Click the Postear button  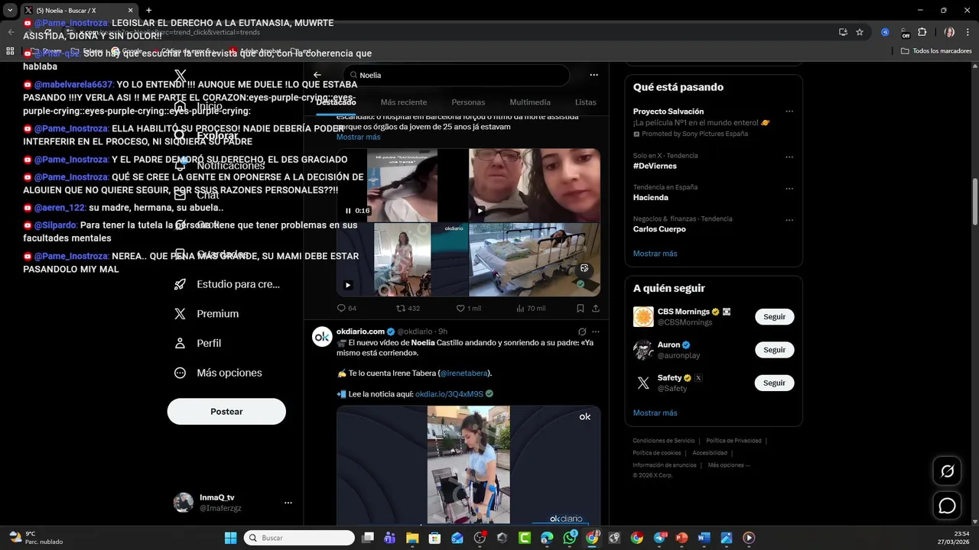[x=226, y=412]
